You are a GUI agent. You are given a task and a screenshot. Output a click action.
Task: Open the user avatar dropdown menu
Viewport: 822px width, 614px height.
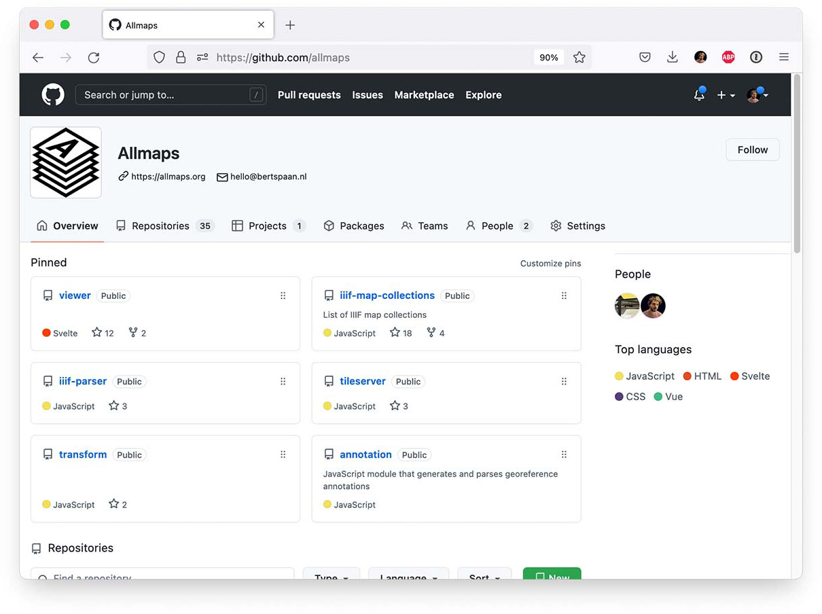pyautogui.click(x=757, y=95)
